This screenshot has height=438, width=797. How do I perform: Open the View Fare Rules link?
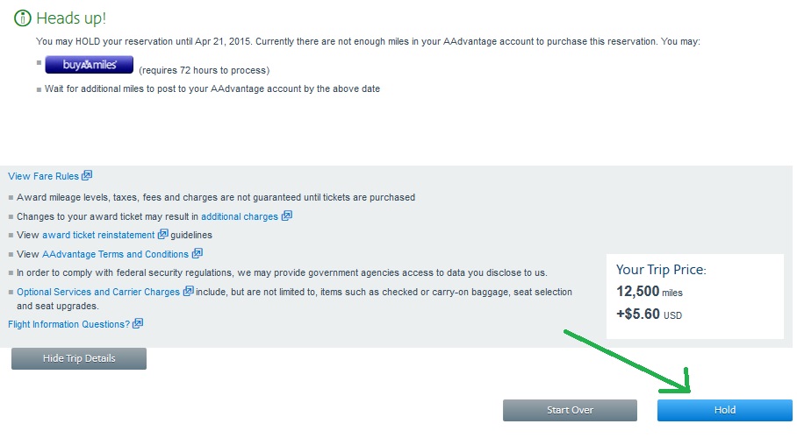tap(43, 176)
